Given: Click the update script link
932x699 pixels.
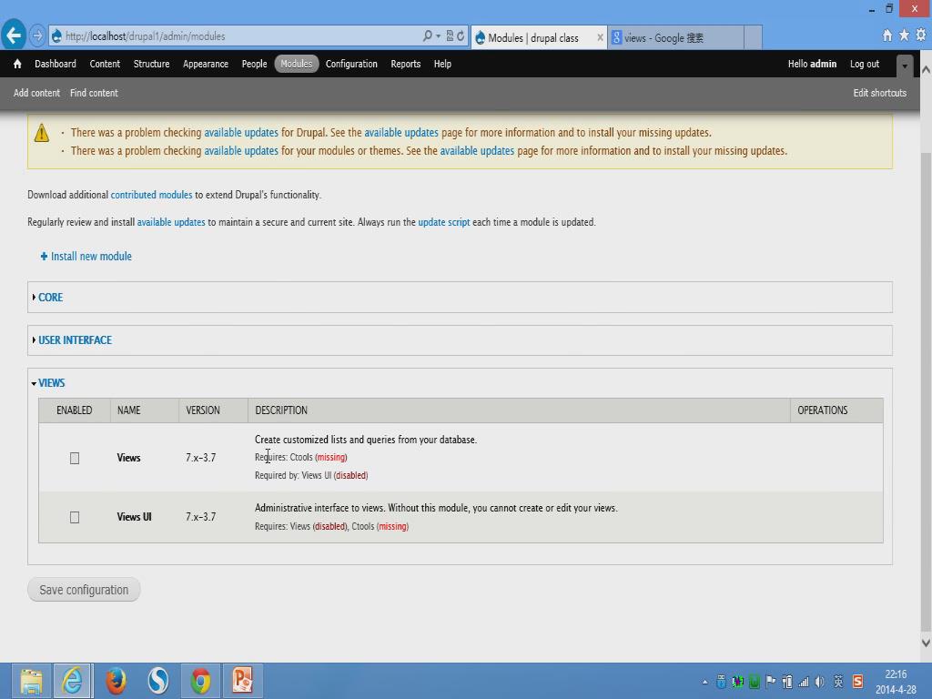Looking at the screenshot, I should tap(444, 222).
